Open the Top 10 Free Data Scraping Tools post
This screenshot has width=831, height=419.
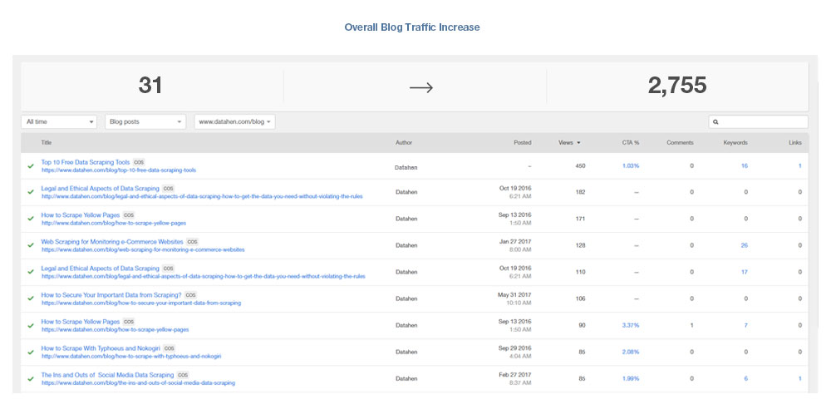[86, 162]
